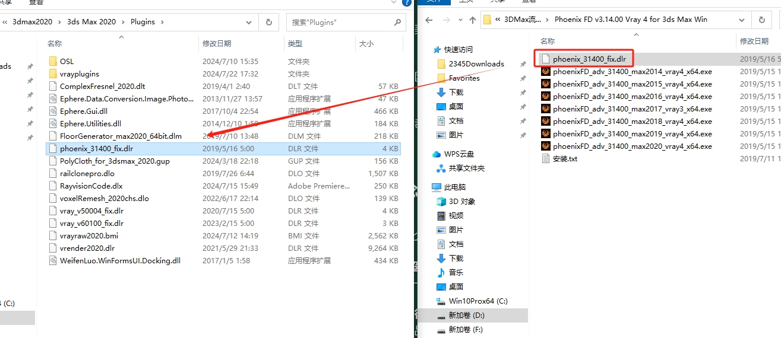Image resolution: width=781 pixels, height=338 pixels.
Task: Refresh the Phoenix FD folder window
Action: (761, 20)
